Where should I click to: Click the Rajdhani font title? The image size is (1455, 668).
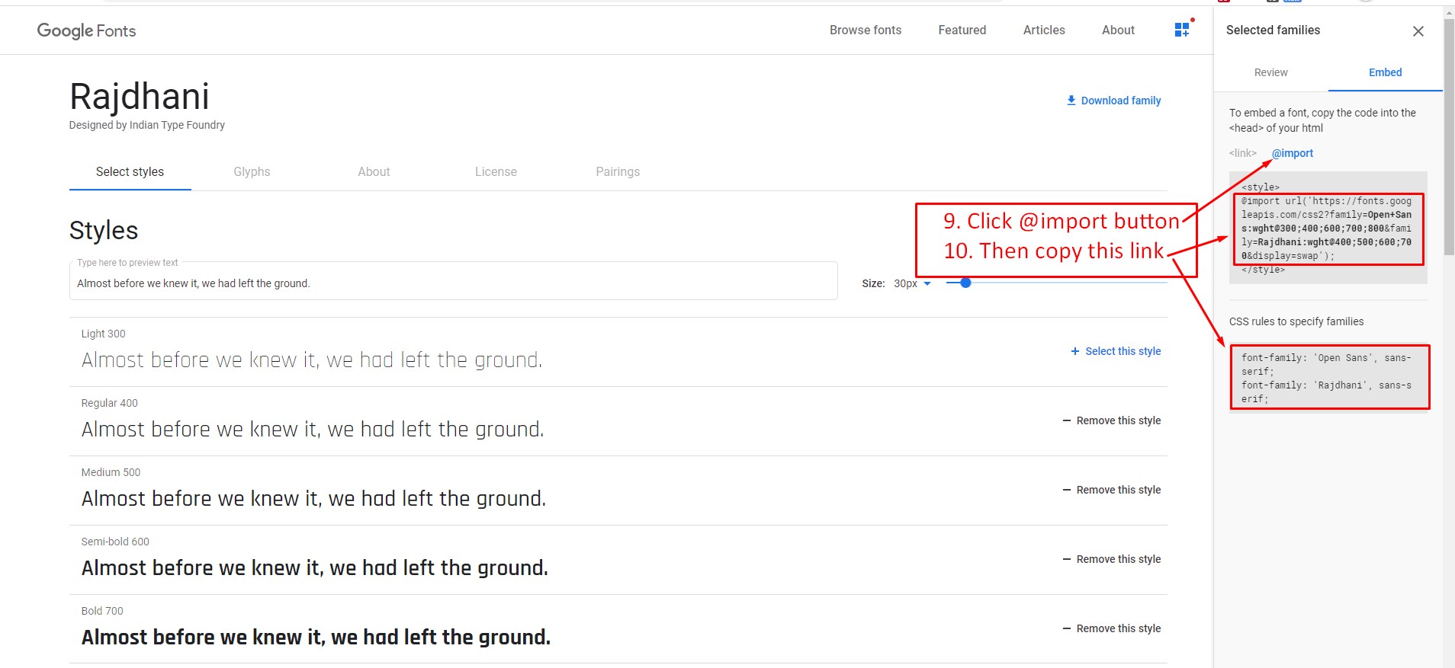[140, 97]
